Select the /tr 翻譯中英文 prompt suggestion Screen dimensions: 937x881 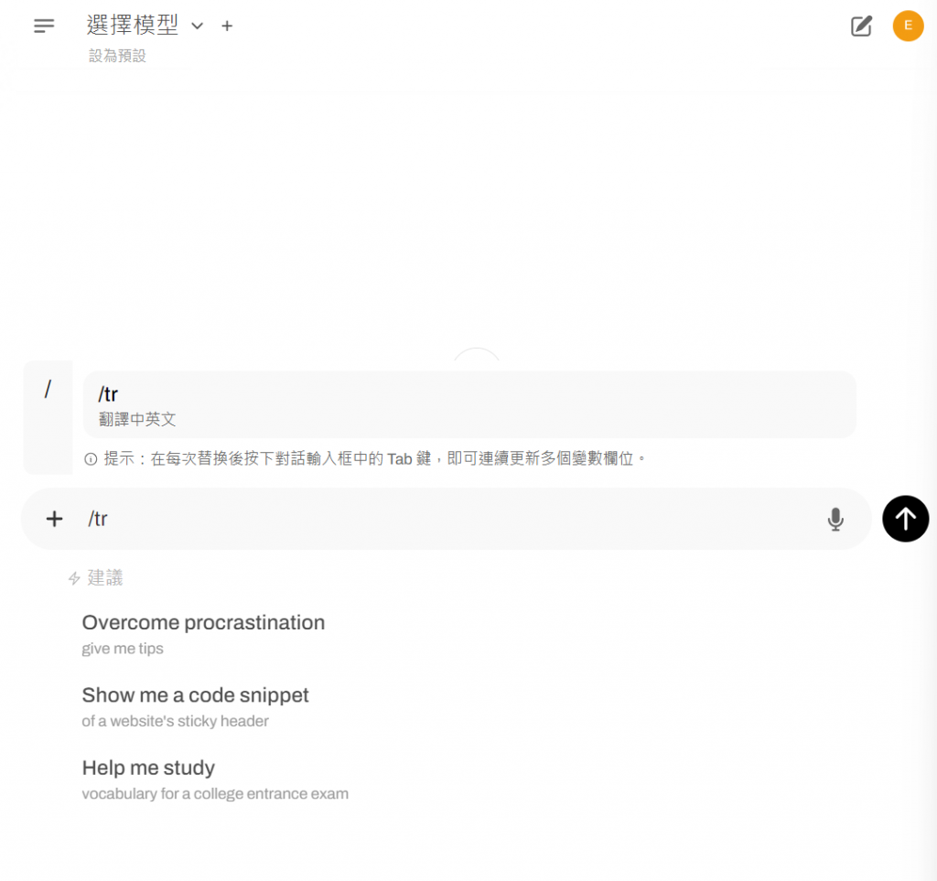click(x=469, y=404)
